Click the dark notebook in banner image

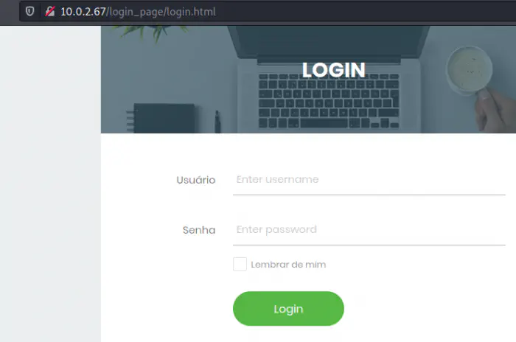[164, 118]
